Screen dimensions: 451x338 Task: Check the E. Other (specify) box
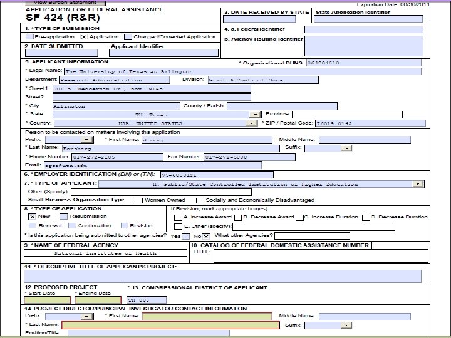pos(178,227)
